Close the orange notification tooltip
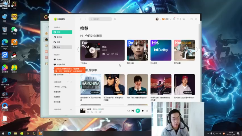 coord(84,69)
